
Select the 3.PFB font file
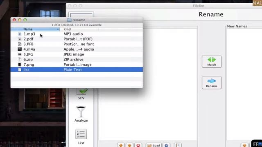click(77, 44)
